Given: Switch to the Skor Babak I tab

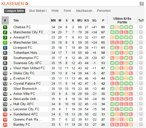Looking at the screenshot, I should click(x=38, y=11).
